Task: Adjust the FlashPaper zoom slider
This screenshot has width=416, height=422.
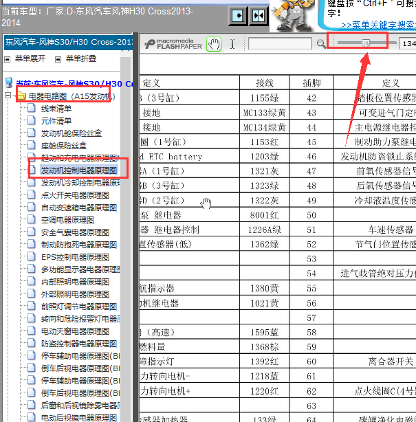Action: (366, 43)
